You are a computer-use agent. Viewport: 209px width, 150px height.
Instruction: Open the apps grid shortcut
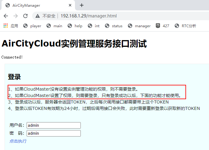[x=11, y=26]
